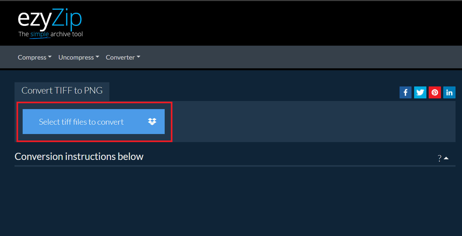Select the Convert TIFF to PNG tab
This screenshot has width=462, height=236.
[62, 91]
